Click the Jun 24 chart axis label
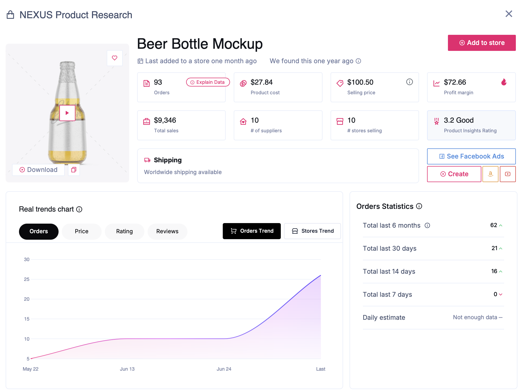The image size is (522, 391). click(224, 369)
